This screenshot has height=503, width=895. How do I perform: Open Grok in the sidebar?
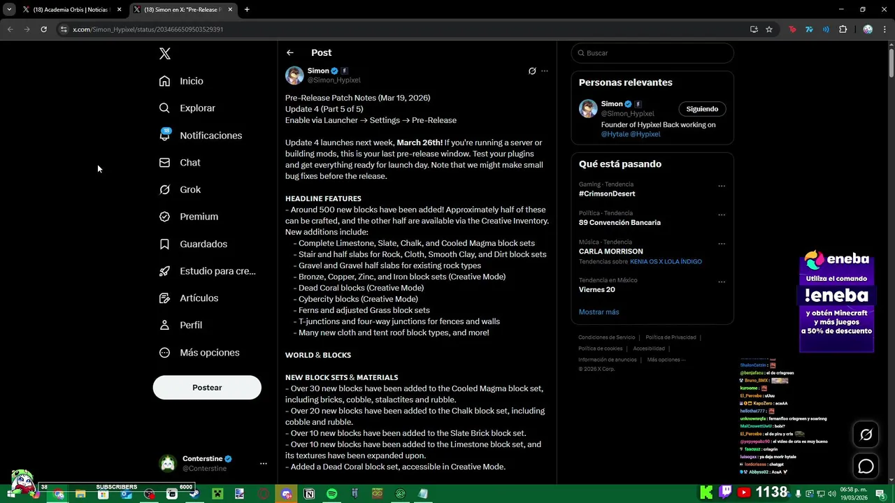pyautogui.click(x=180, y=189)
